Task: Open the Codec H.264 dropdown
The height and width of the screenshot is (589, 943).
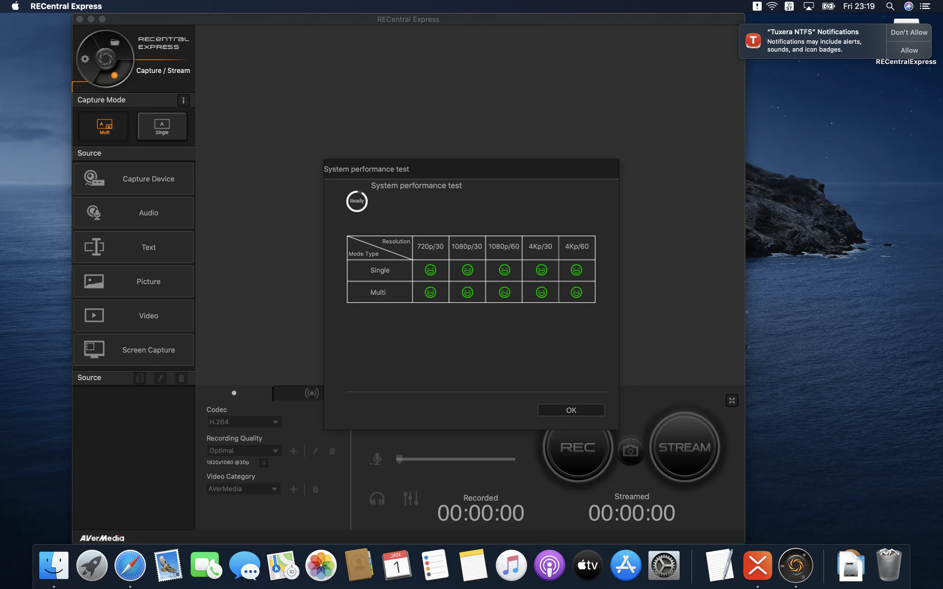Action: 244,422
